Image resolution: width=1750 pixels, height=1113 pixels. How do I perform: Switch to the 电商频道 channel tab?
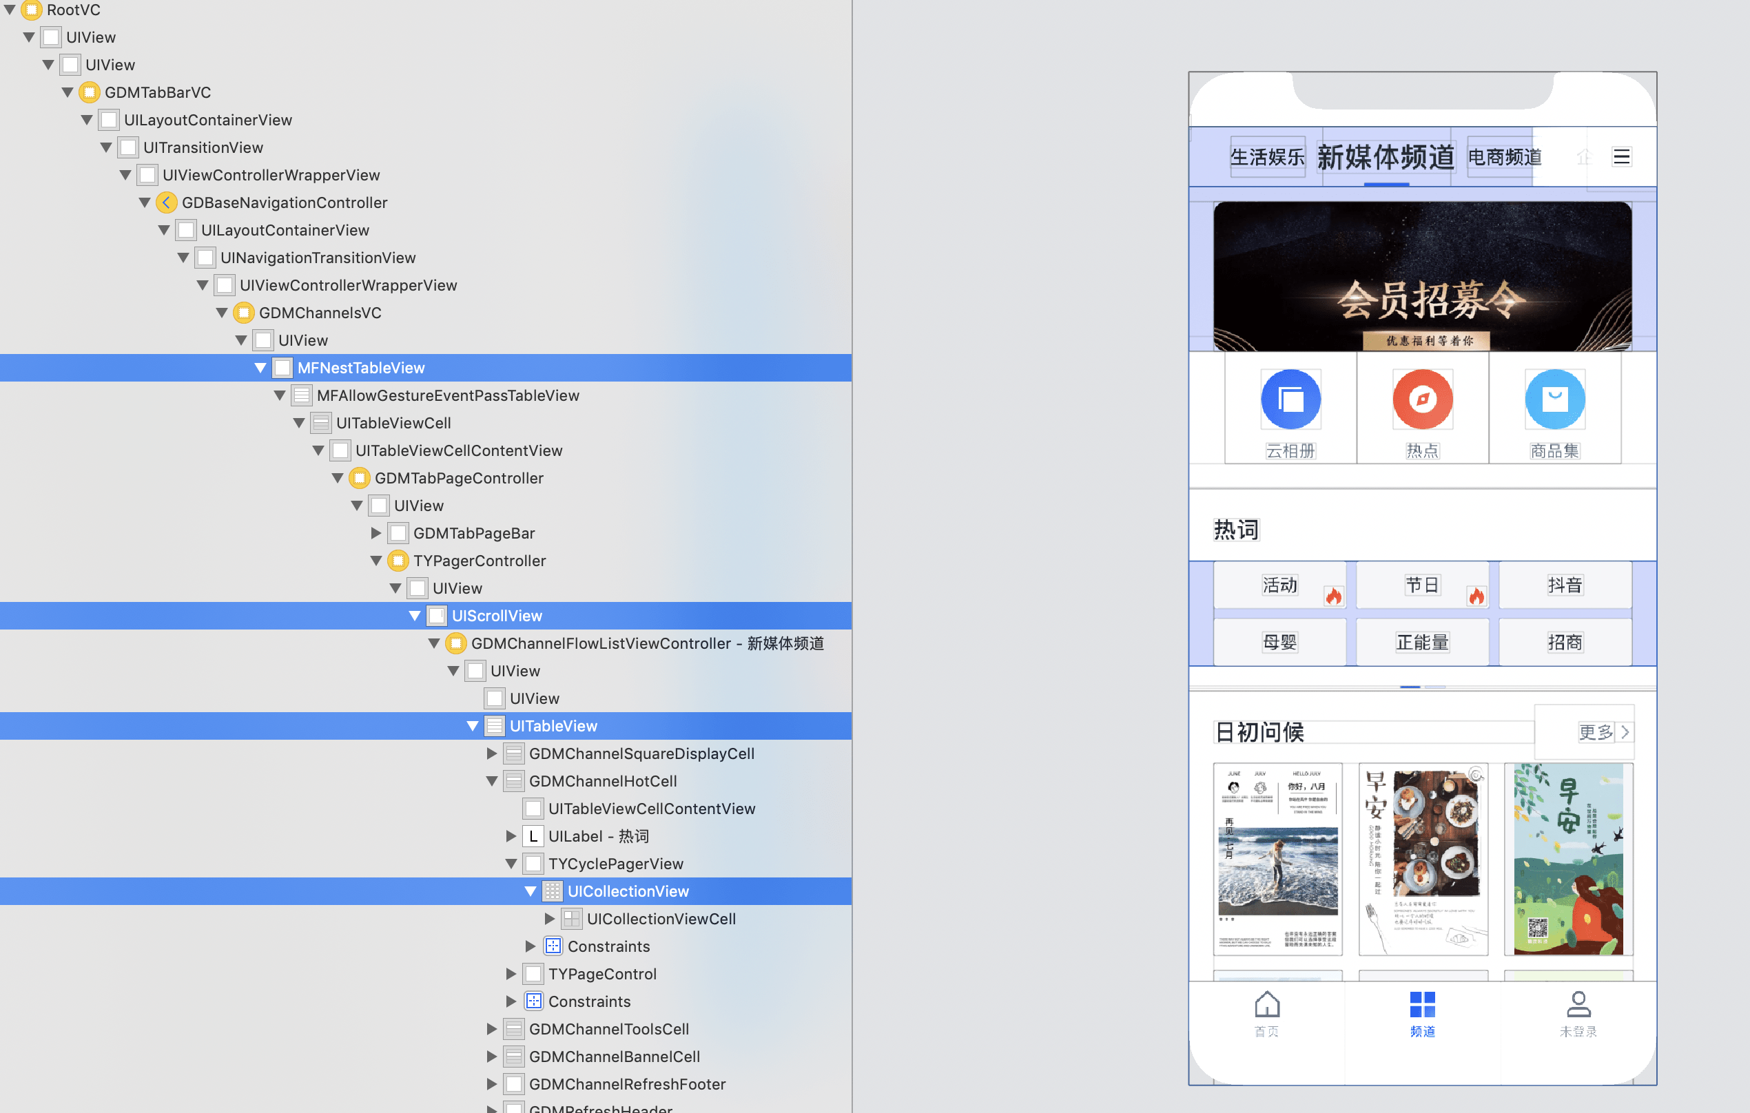(x=1504, y=157)
